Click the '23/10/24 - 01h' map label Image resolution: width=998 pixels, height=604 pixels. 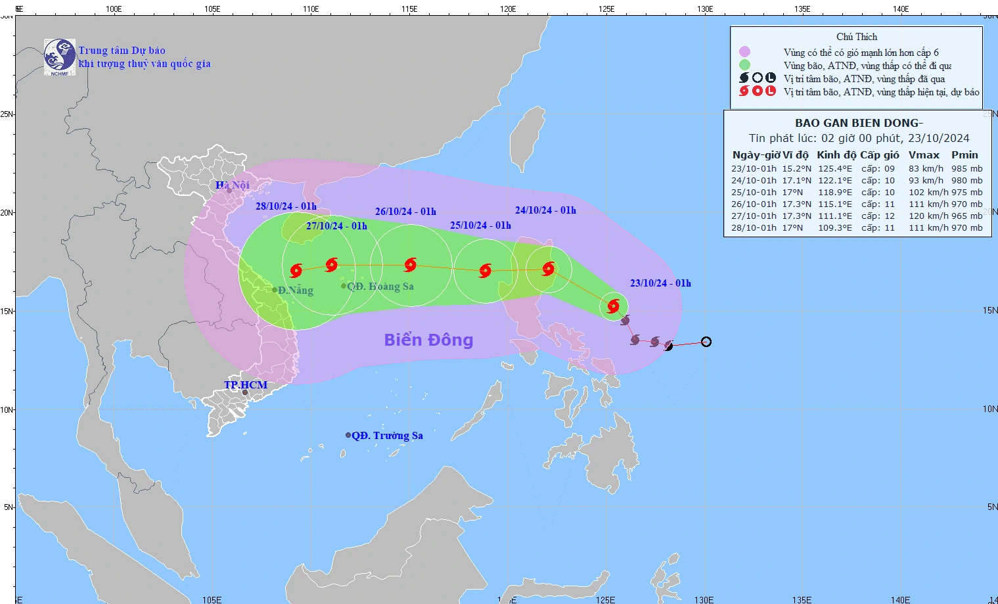(660, 283)
